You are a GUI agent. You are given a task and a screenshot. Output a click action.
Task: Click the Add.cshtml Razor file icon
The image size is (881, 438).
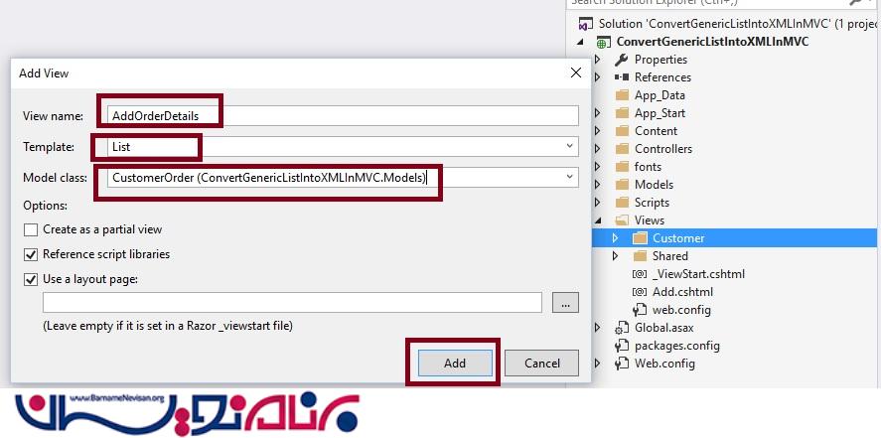640,292
